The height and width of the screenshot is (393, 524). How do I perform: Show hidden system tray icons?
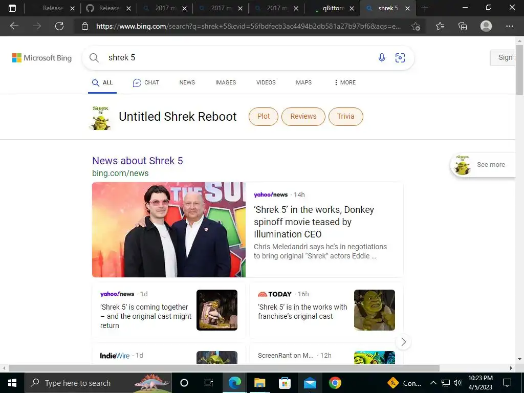433,383
